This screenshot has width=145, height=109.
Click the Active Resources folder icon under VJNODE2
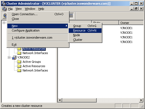[19, 66]
